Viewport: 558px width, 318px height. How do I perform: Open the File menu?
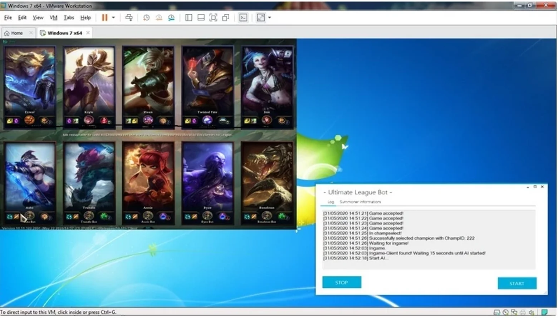point(8,17)
